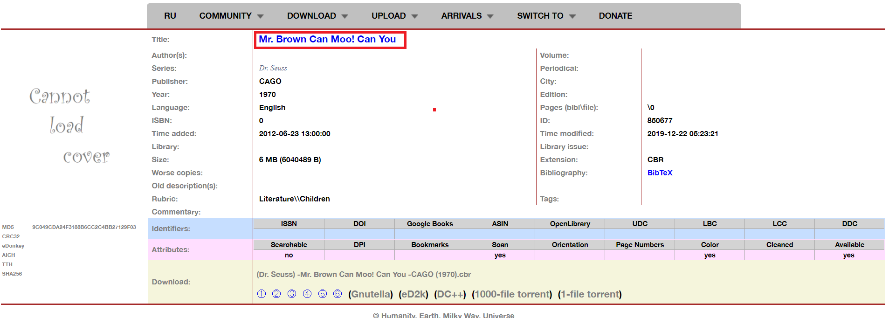
Task: Download via the DC++ link
Action: pos(450,294)
